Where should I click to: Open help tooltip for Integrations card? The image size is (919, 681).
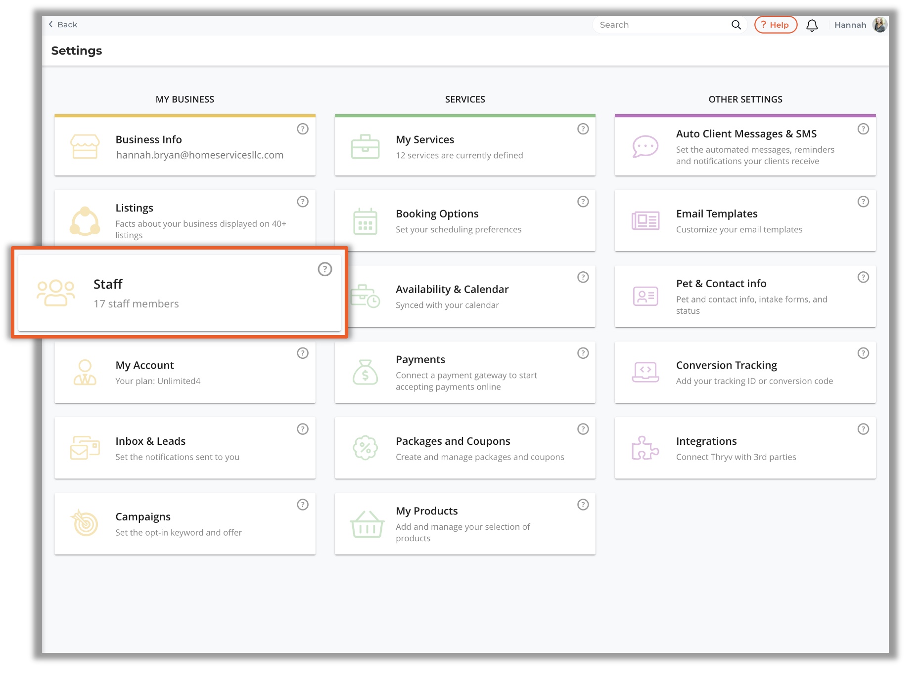click(x=863, y=429)
